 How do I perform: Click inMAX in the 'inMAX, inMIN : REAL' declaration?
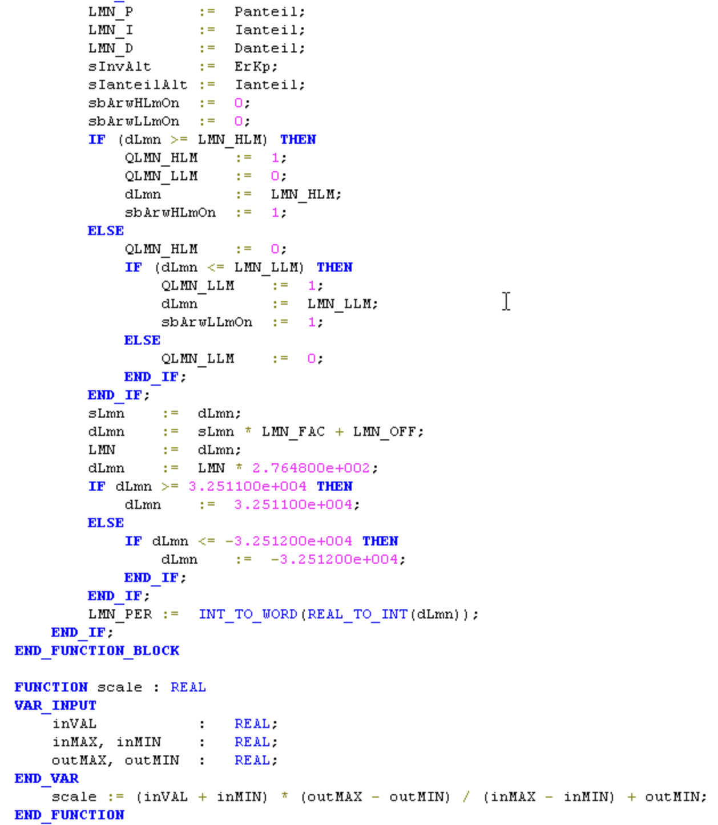click(x=74, y=742)
